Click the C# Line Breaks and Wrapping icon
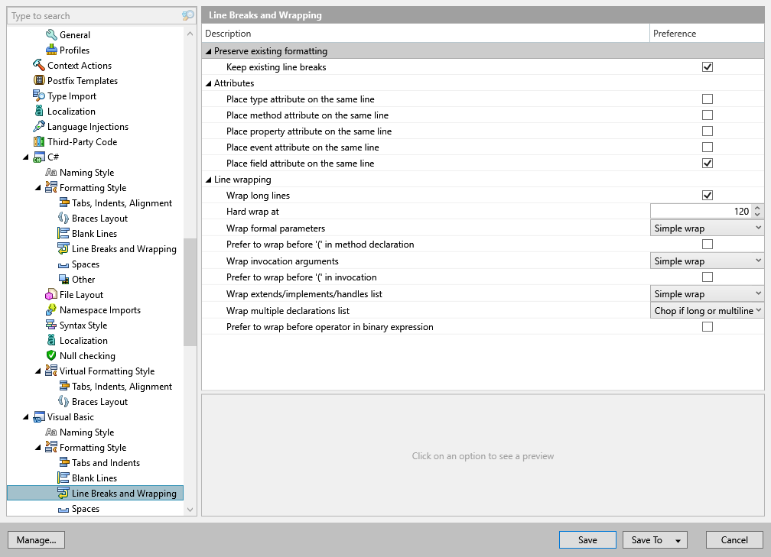The width and height of the screenshot is (771, 557). pos(63,248)
